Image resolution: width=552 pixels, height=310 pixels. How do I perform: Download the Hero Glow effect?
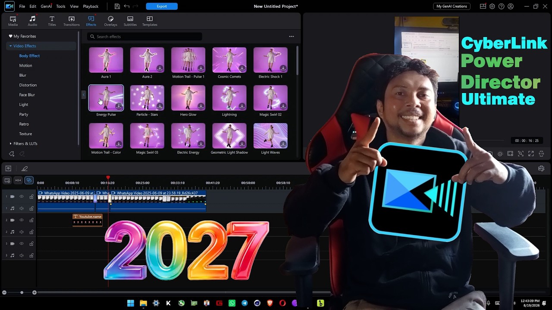click(201, 106)
